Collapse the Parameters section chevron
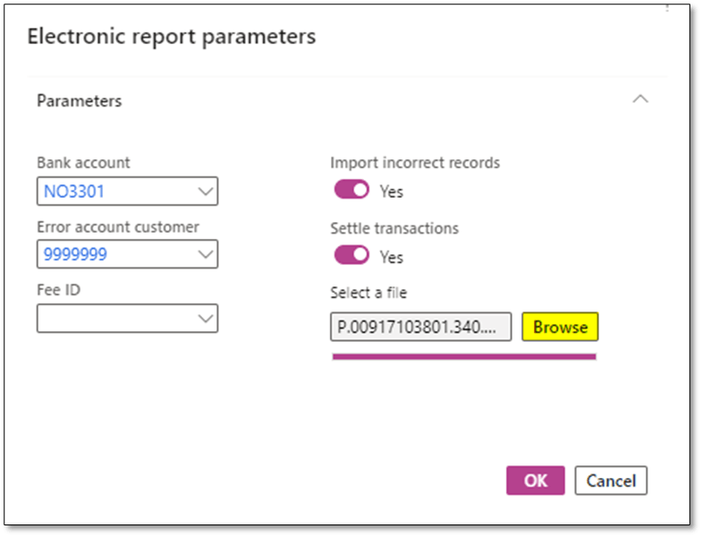Viewport: 702px width, 537px height. 640,99
